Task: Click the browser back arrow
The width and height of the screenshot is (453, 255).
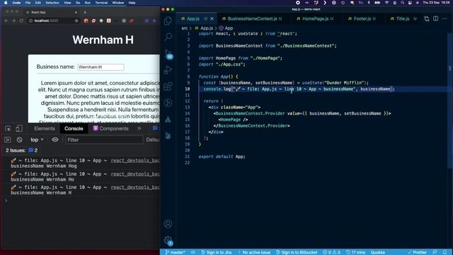Action: coord(6,21)
